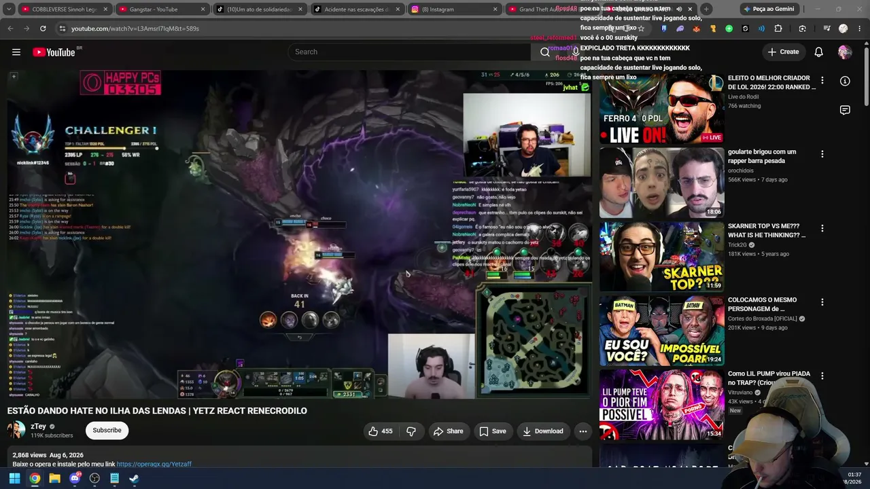This screenshot has width=870, height=489.
Task: Open the zTey channel name link
Action: point(38,427)
